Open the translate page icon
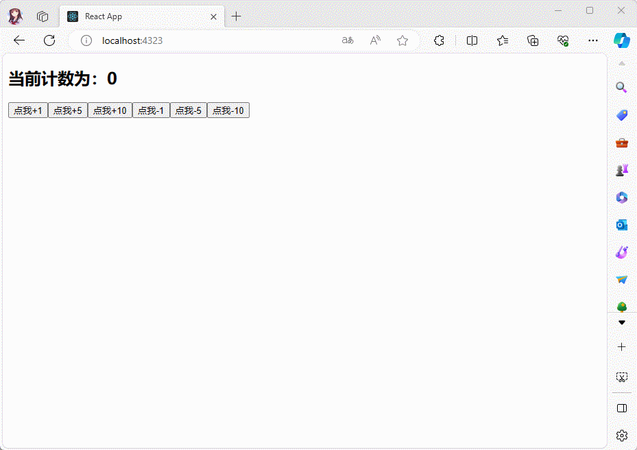 pyautogui.click(x=348, y=40)
